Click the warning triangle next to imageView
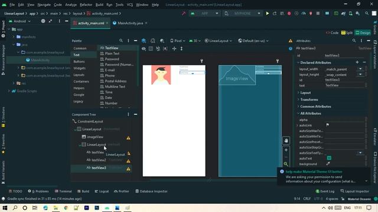The height and width of the screenshot is (212, 378). tap(129, 138)
